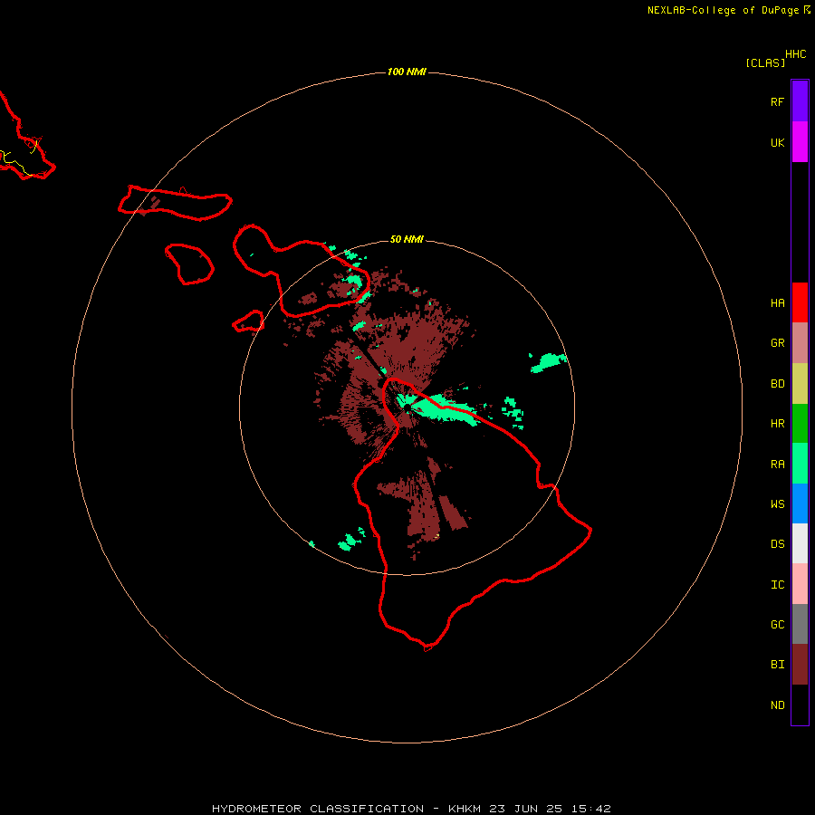
Task: Click the 'BD' legend label
Action: click(x=777, y=384)
